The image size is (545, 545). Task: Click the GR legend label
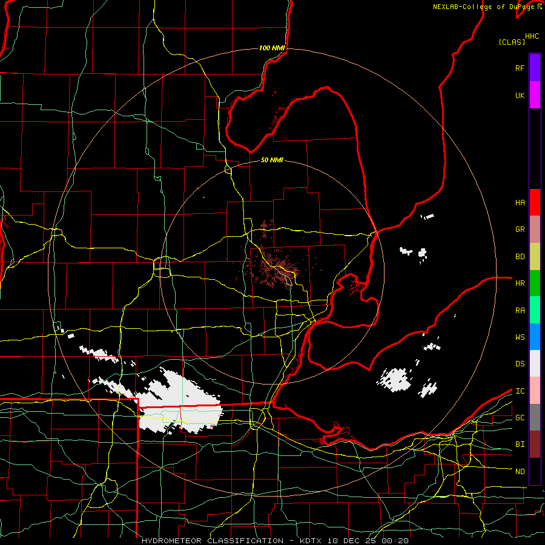pos(520,230)
